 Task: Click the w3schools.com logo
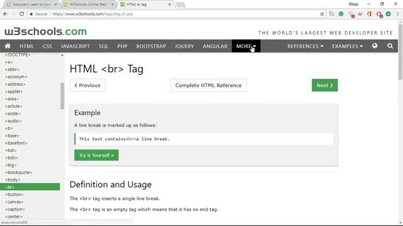click(45, 31)
